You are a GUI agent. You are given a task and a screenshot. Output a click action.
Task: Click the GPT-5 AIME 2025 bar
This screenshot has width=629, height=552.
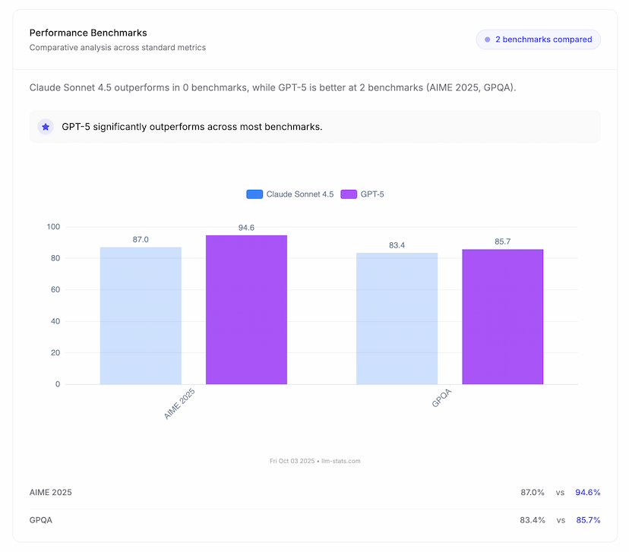[246, 310]
